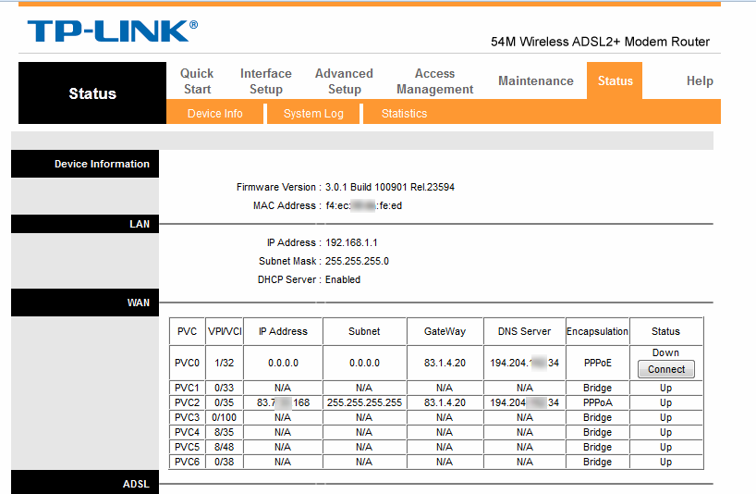Select subnet mask 255.255.255.0 value
This screenshot has height=494, width=756.
tap(357, 261)
